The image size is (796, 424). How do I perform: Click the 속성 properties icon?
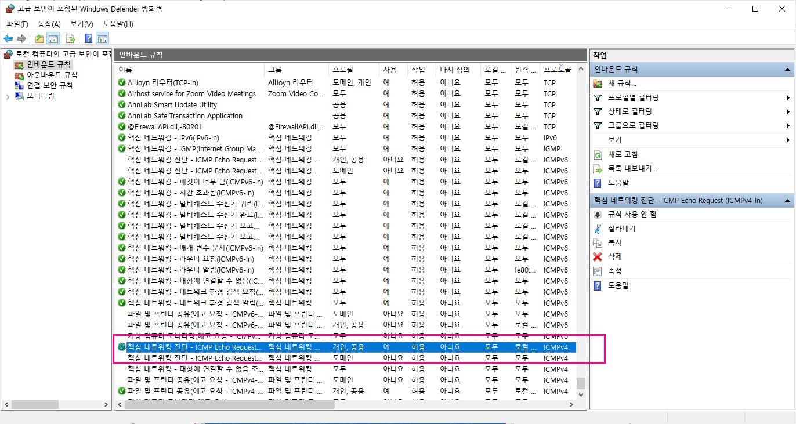pos(598,271)
